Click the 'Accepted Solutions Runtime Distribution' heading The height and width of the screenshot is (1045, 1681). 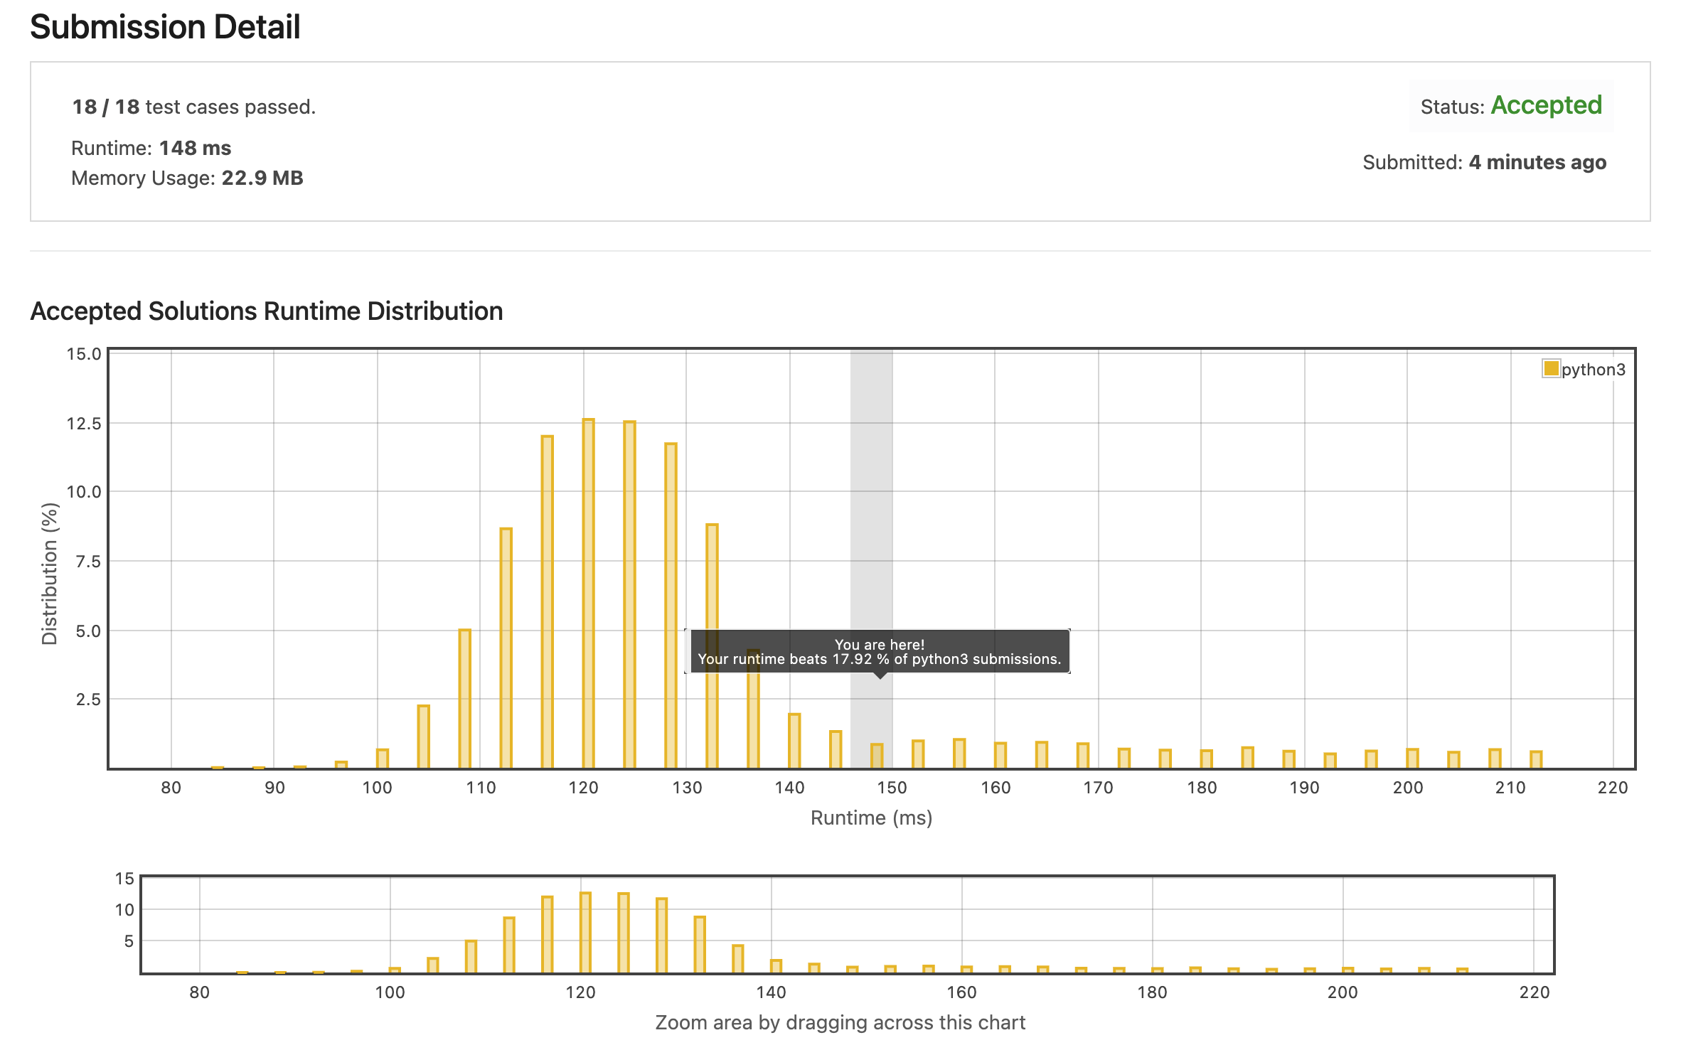(267, 311)
